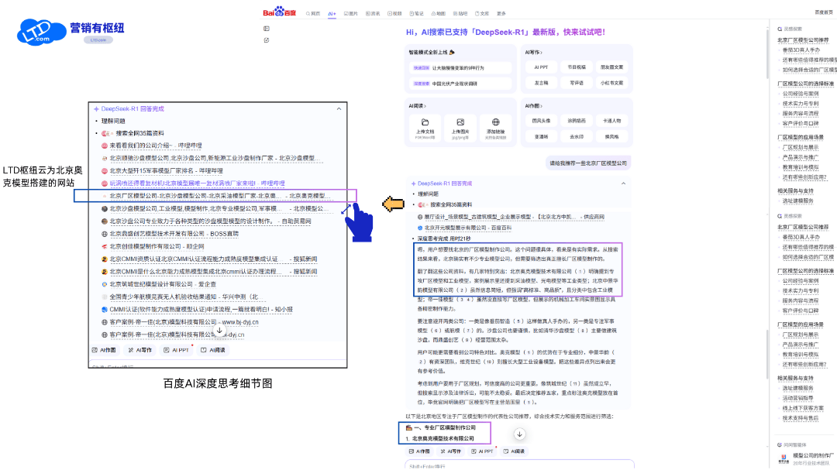Click AI写作 button above the Baidu page input

[450, 451]
